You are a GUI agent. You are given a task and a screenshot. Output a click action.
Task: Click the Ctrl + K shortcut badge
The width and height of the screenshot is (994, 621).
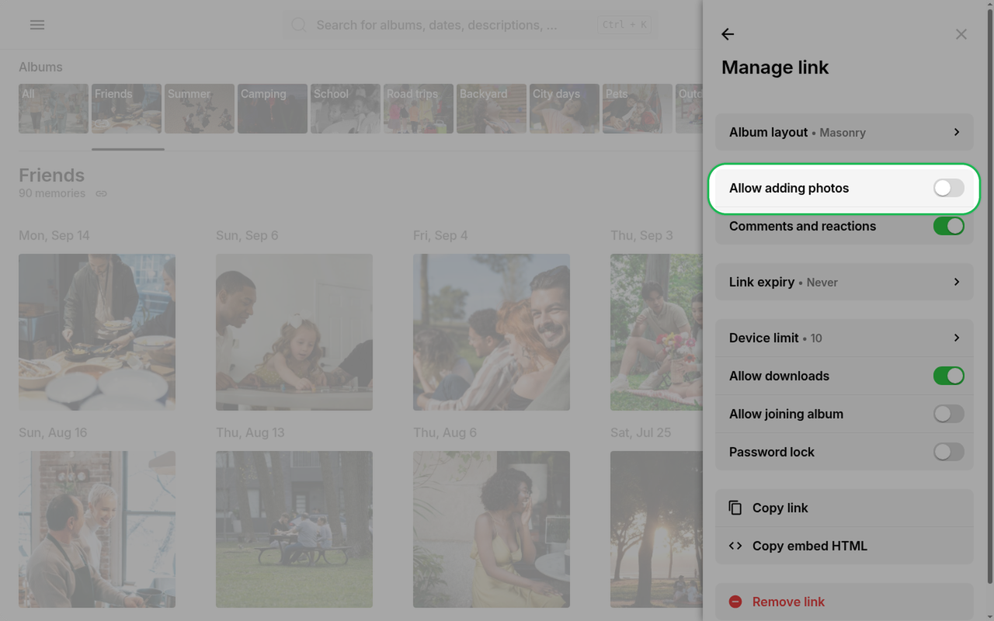click(x=624, y=25)
